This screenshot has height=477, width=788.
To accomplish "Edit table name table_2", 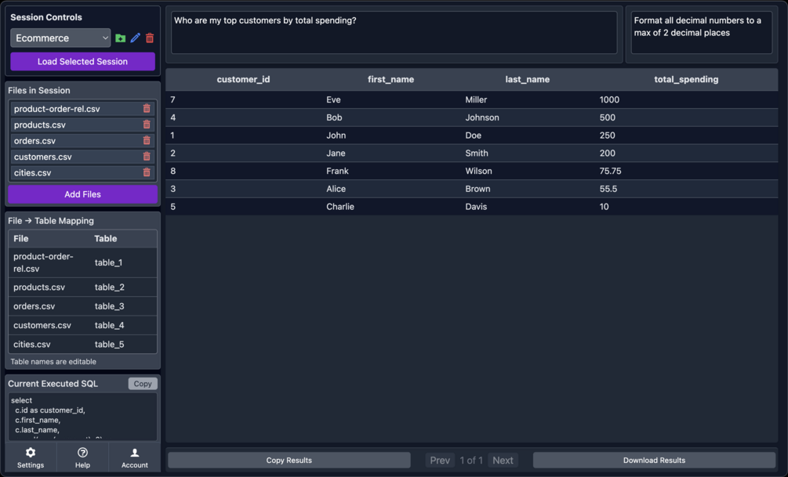I will 110,287.
